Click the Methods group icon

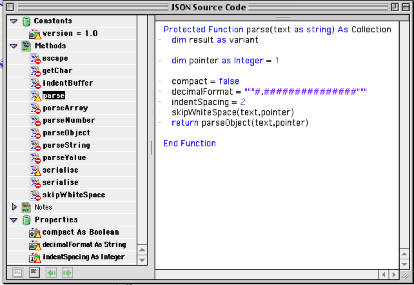(26, 46)
